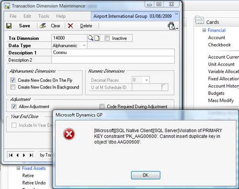Open the Edit menu
Viewport: 239px width, 189px height.
(27, 16)
